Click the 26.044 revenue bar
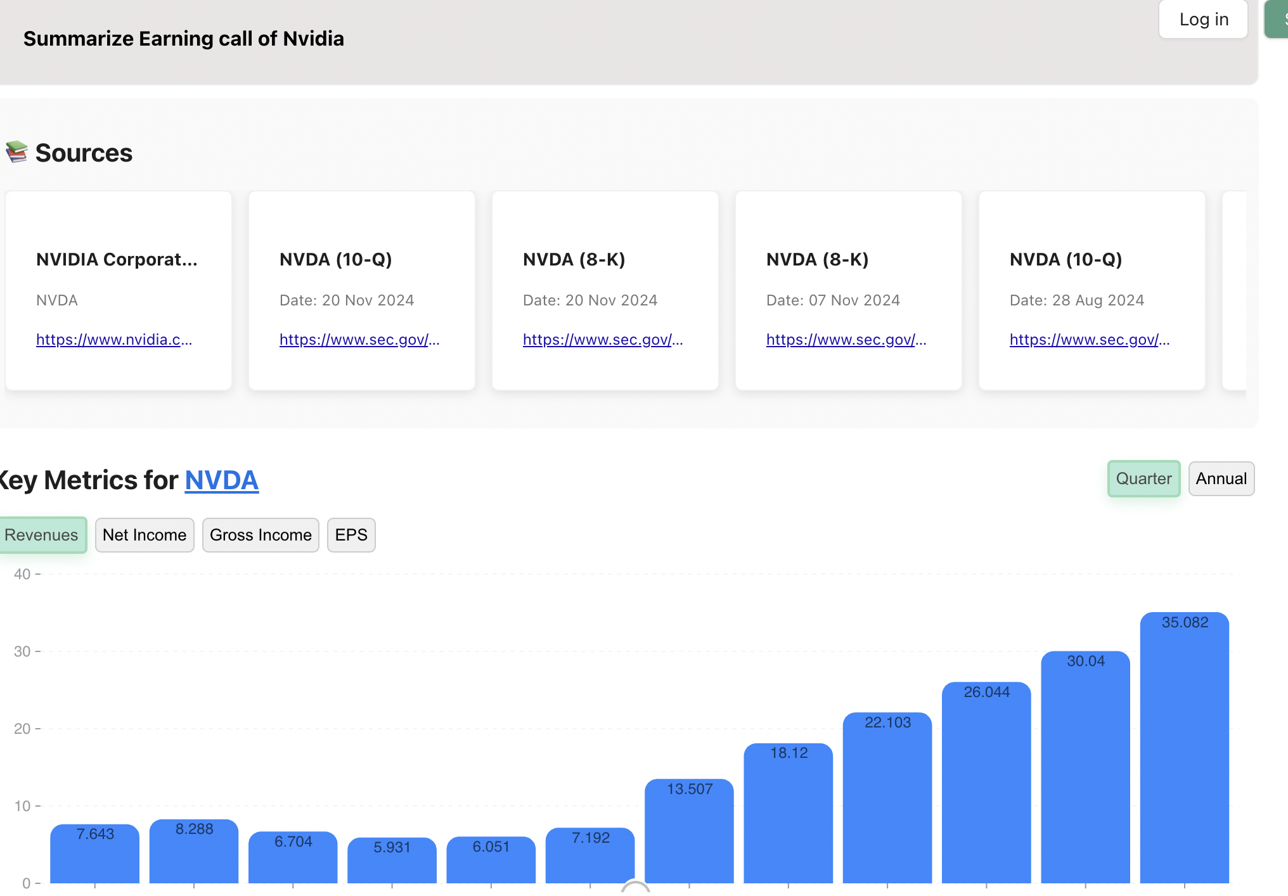1288x896 pixels. pyautogui.click(x=986, y=783)
